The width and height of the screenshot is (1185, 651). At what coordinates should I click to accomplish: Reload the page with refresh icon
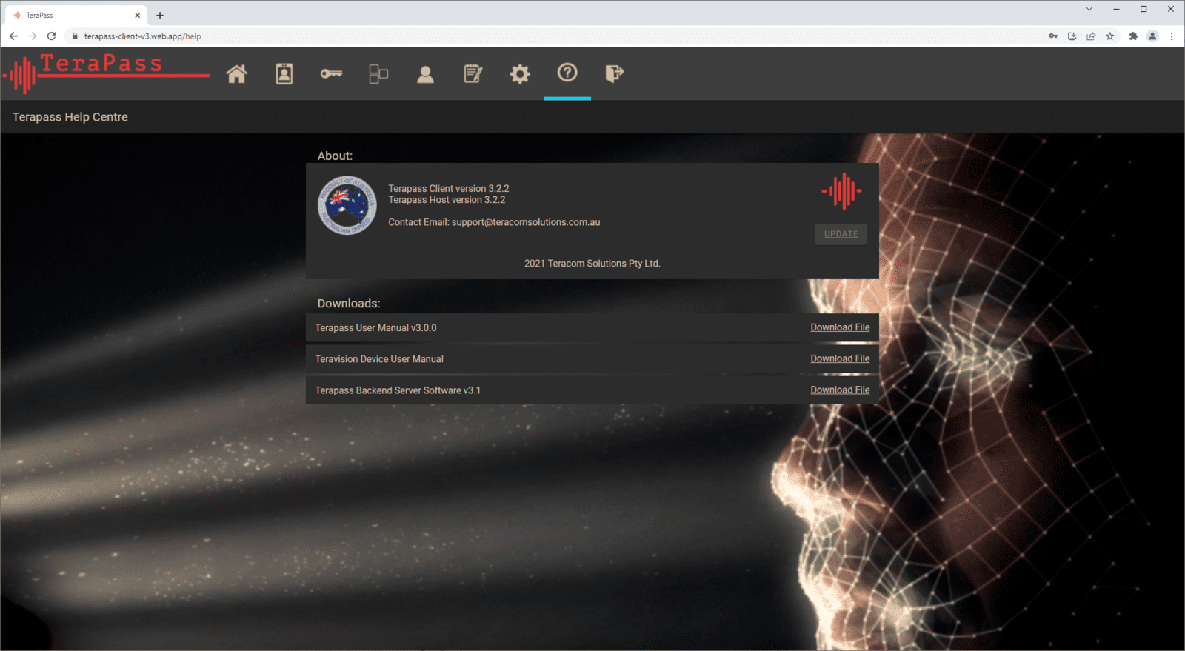click(51, 36)
